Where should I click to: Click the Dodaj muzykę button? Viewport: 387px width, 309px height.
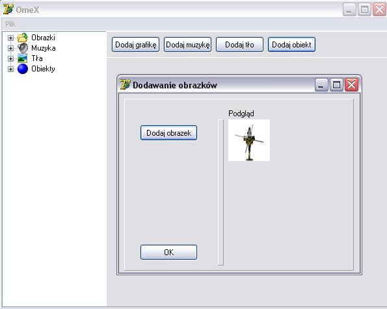tap(187, 45)
